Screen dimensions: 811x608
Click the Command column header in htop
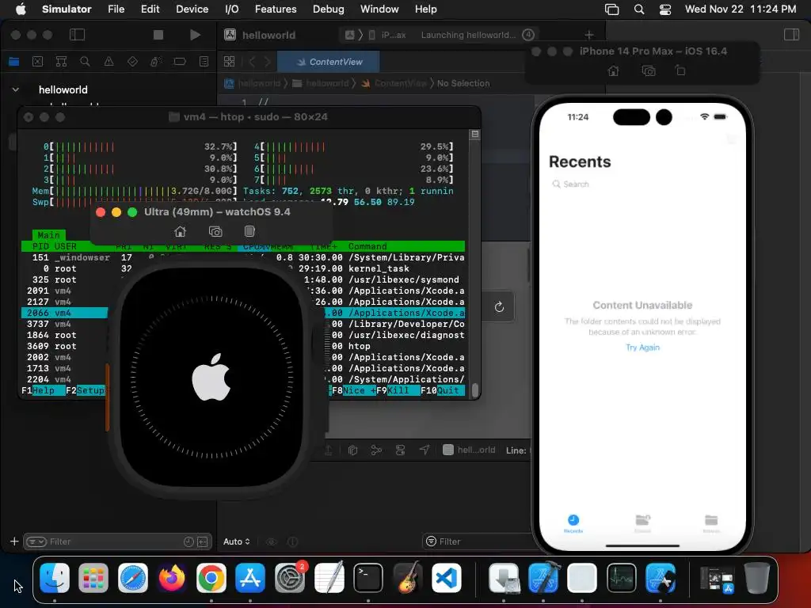tap(367, 247)
